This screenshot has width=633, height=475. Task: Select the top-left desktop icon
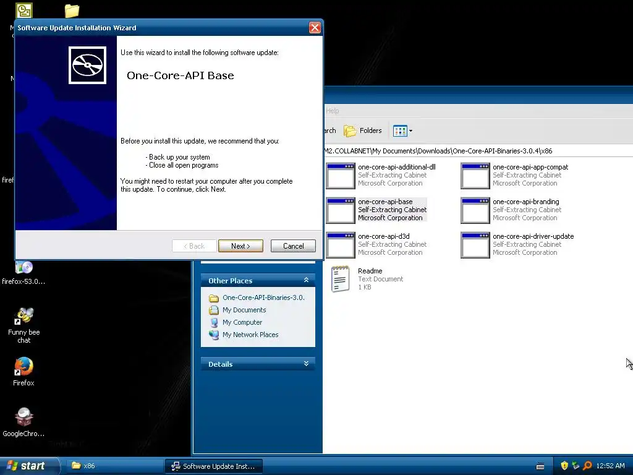coord(24,11)
